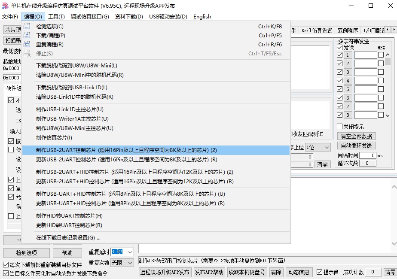This screenshot has width=397, height=279.
Task: Choose 清除U8W/U8W-Mini中的脱机代码(R)
Action: 156,75
